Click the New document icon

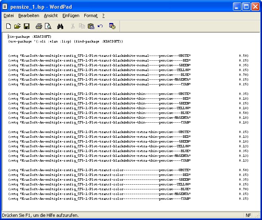coord(8,27)
